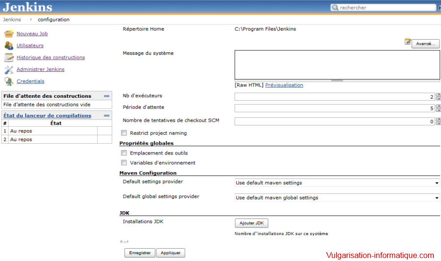Click the first Au repos executor row

[x=56, y=131]
